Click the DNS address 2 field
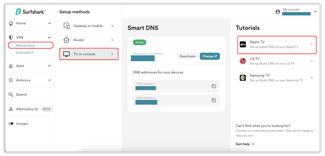 click(x=176, y=100)
